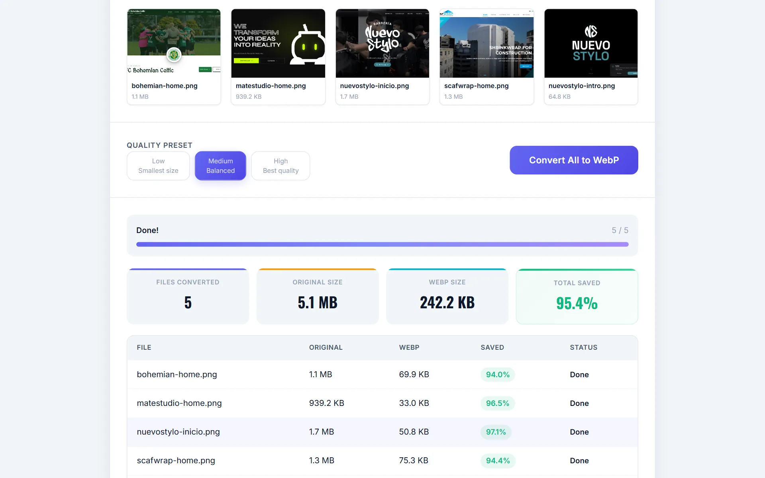Click the Total Saved 95.4% card
765x478 pixels.
click(x=577, y=296)
